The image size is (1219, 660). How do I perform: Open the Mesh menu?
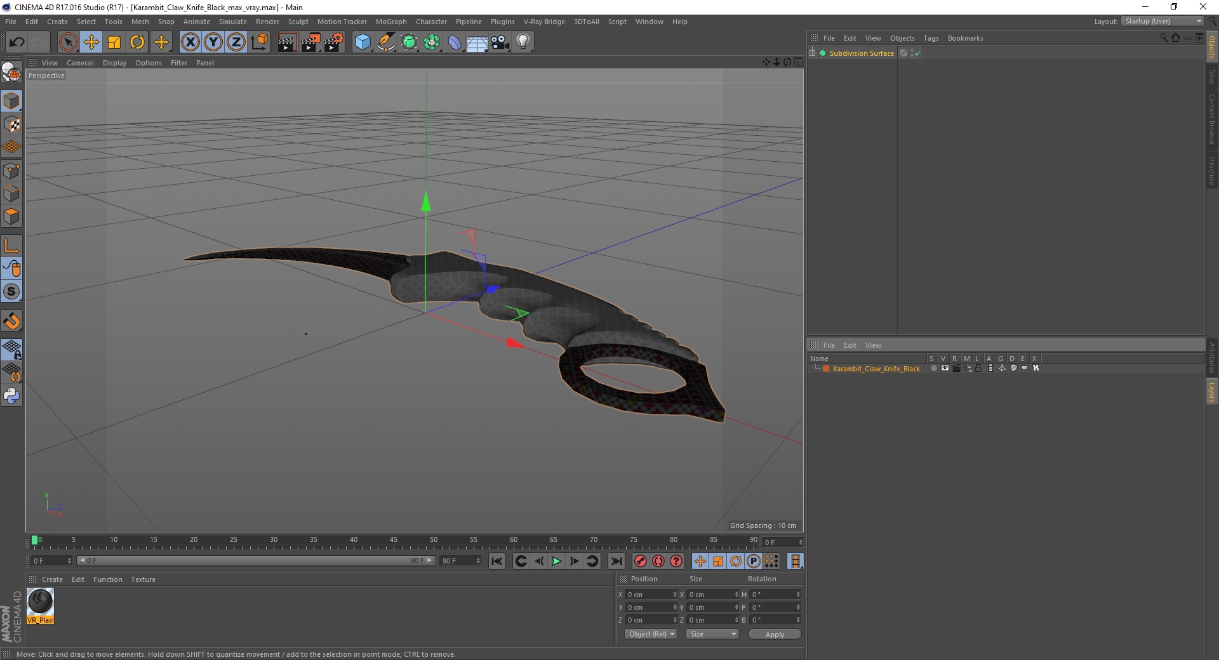(x=140, y=22)
